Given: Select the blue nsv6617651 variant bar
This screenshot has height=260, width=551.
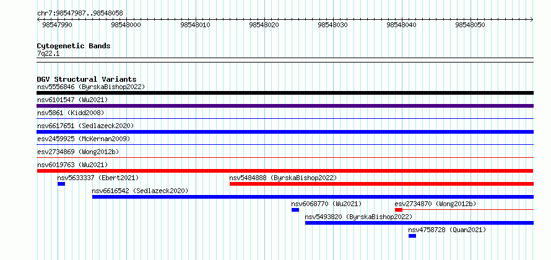Looking at the screenshot, I should [285, 132].
